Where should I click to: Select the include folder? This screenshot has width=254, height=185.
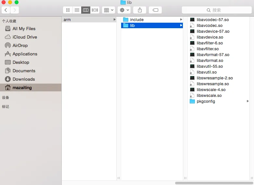click(137, 20)
